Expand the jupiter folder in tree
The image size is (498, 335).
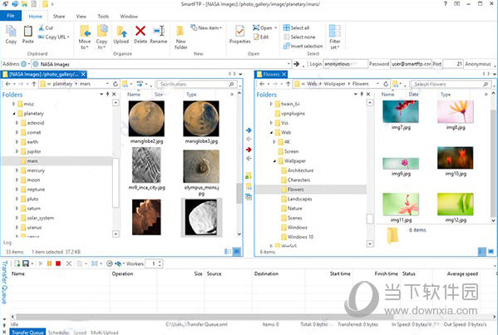coord(17,151)
